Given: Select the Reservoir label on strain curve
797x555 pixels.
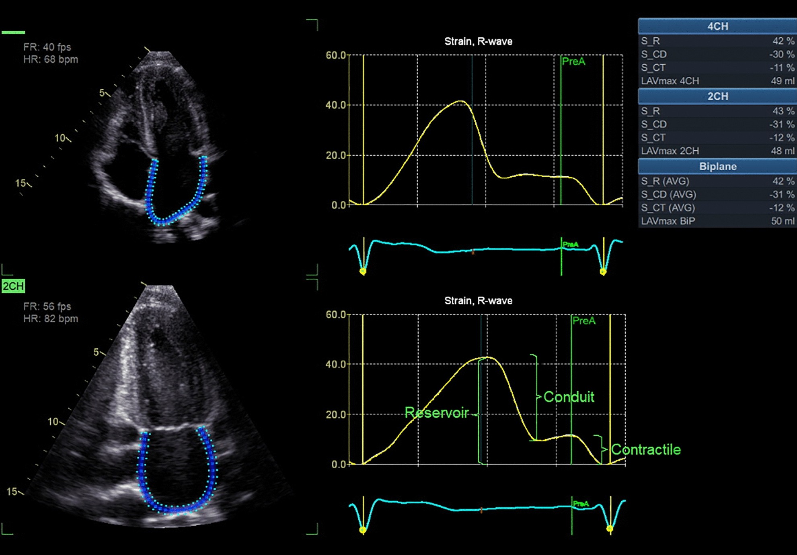Looking at the screenshot, I should pos(437,413).
